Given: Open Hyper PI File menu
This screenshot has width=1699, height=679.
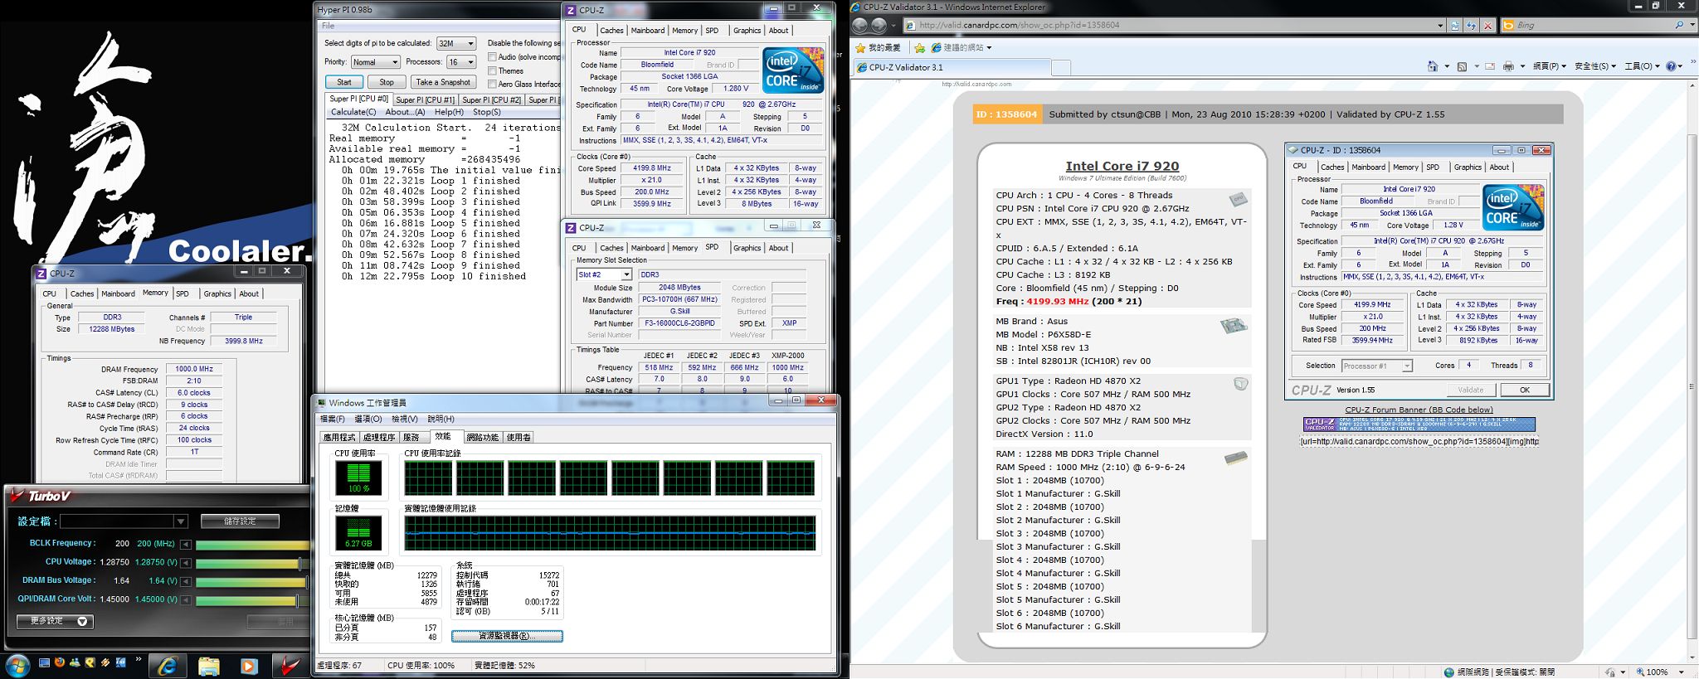Looking at the screenshot, I should (x=329, y=26).
